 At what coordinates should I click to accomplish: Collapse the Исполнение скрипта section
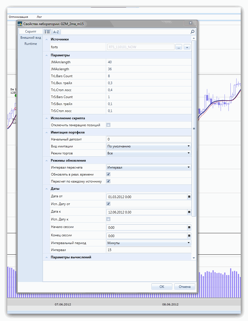pyautogui.click(x=47, y=118)
